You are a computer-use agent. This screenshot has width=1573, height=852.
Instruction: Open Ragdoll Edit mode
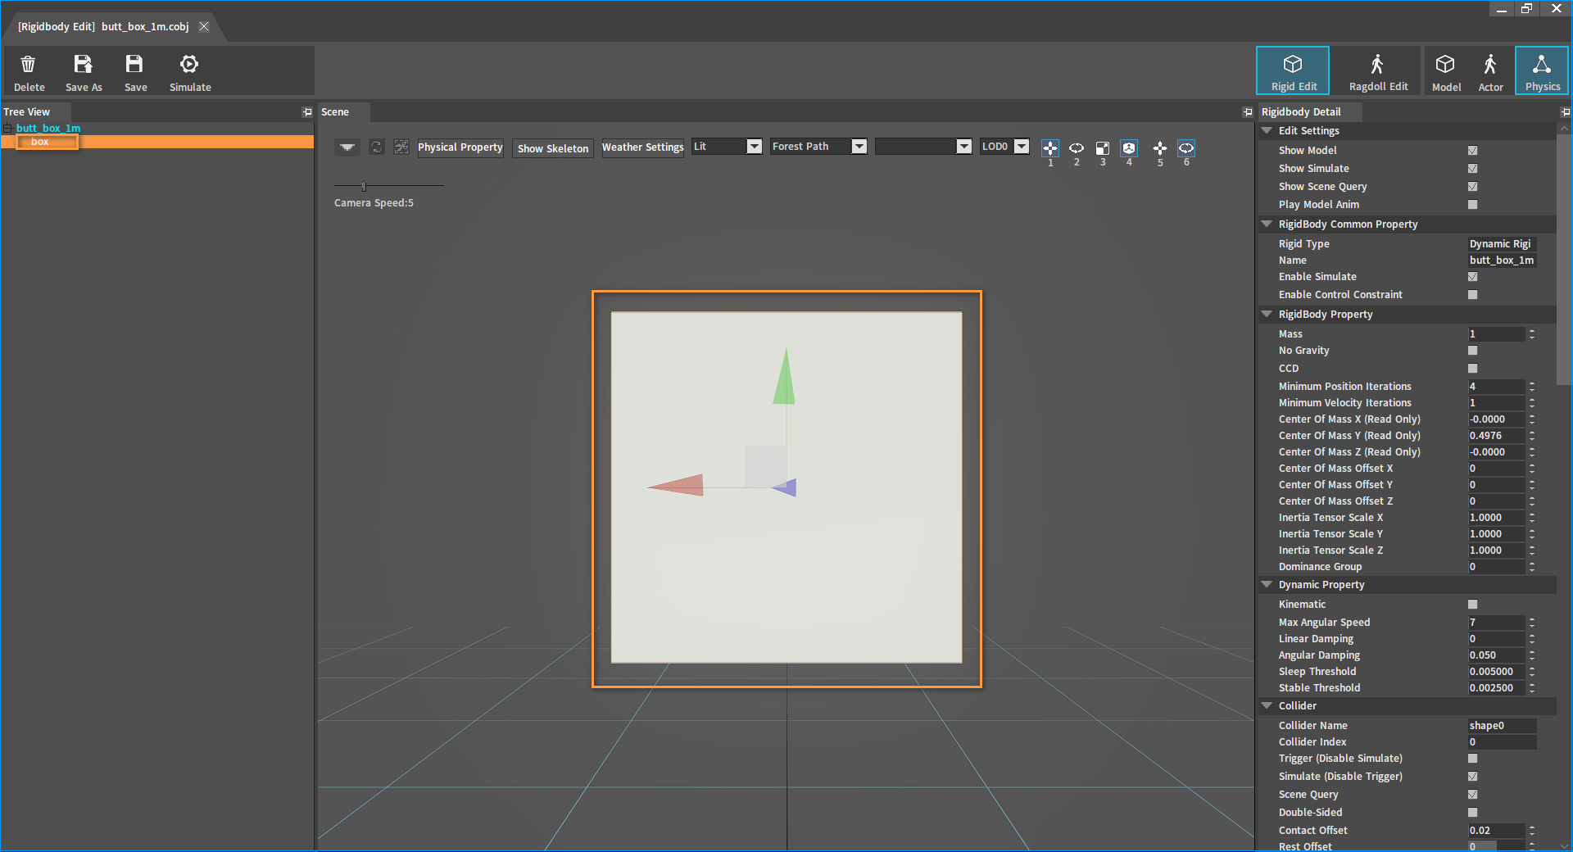pos(1378,70)
